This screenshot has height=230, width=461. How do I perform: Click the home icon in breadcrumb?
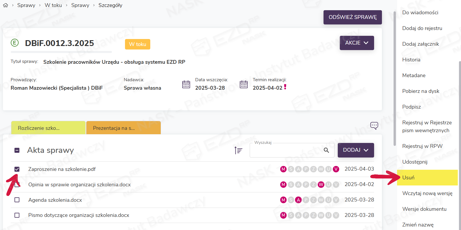[6, 5]
